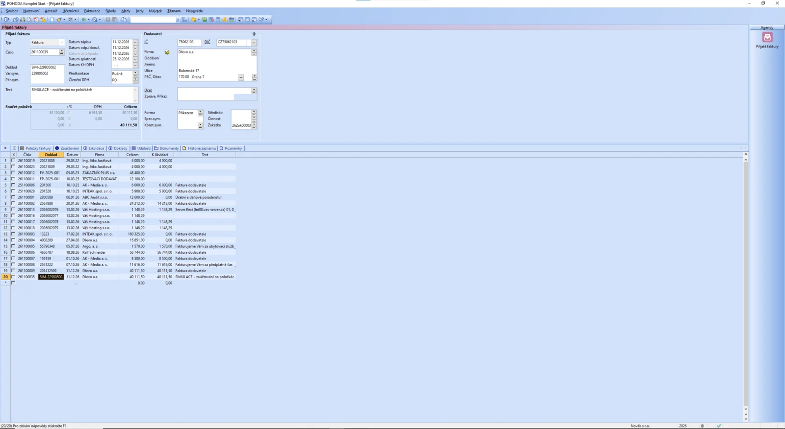Click the Přijaté faktury agenda icon
The height and width of the screenshot is (429, 785).
(x=767, y=37)
